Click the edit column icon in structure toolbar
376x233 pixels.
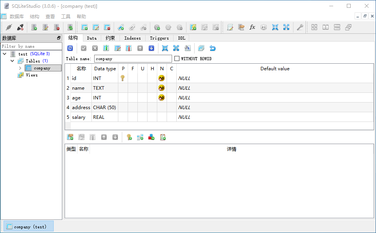(118, 48)
